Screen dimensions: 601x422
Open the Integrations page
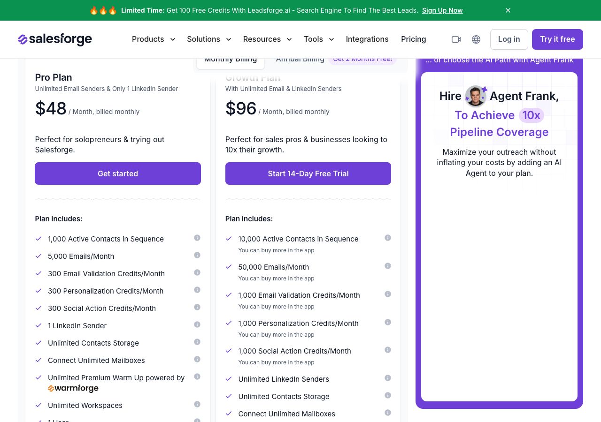(367, 39)
